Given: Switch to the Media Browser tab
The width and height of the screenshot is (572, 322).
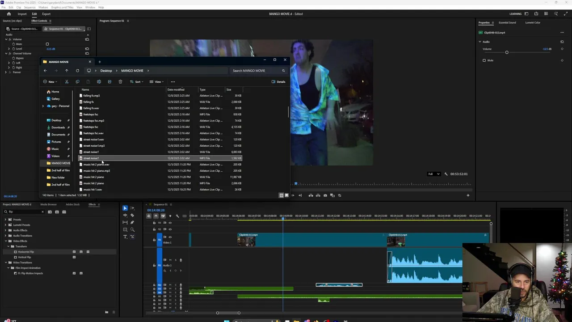Looking at the screenshot, I should [48, 204].
